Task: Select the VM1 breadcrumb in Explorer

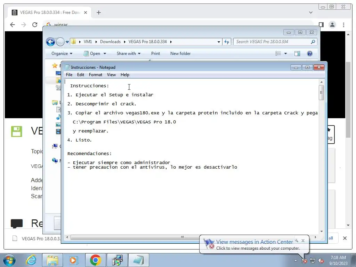Action: 88,42
